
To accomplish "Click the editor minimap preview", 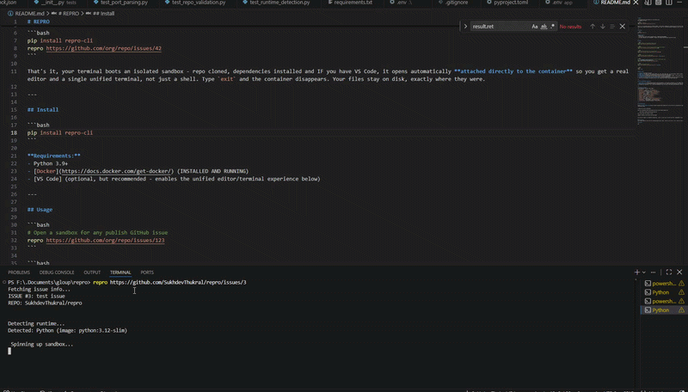I will point(661,70).
